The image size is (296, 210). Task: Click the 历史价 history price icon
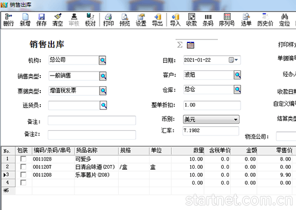click(x=265, y=20)
